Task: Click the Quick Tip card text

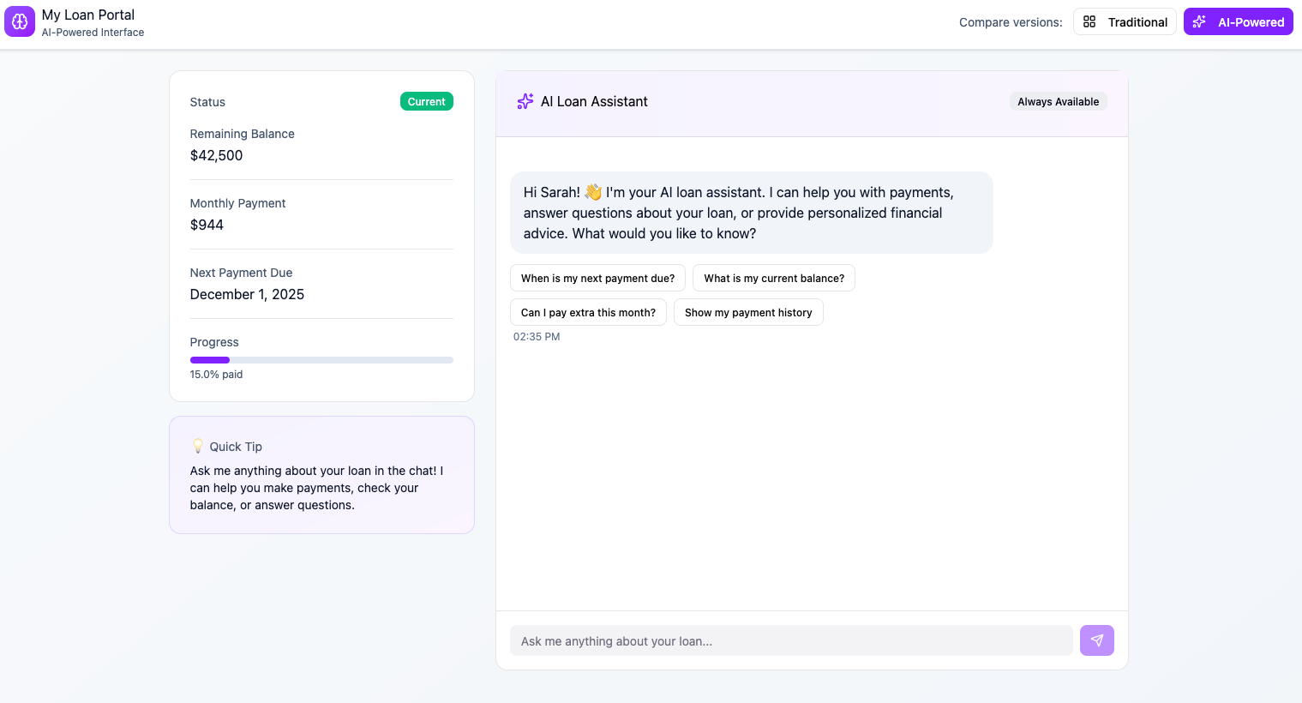Action: pos(316,488)
